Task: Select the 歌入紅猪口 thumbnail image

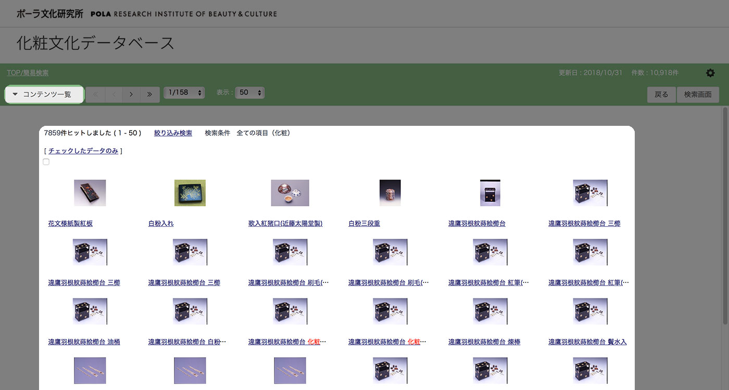Action: click(x=290, y=193)
